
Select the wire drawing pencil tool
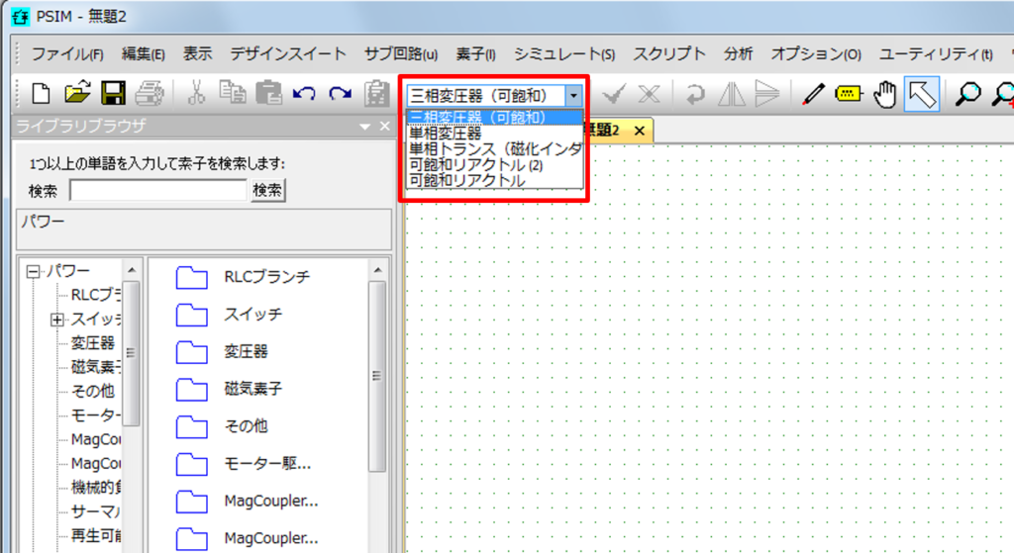pos(813,94)
